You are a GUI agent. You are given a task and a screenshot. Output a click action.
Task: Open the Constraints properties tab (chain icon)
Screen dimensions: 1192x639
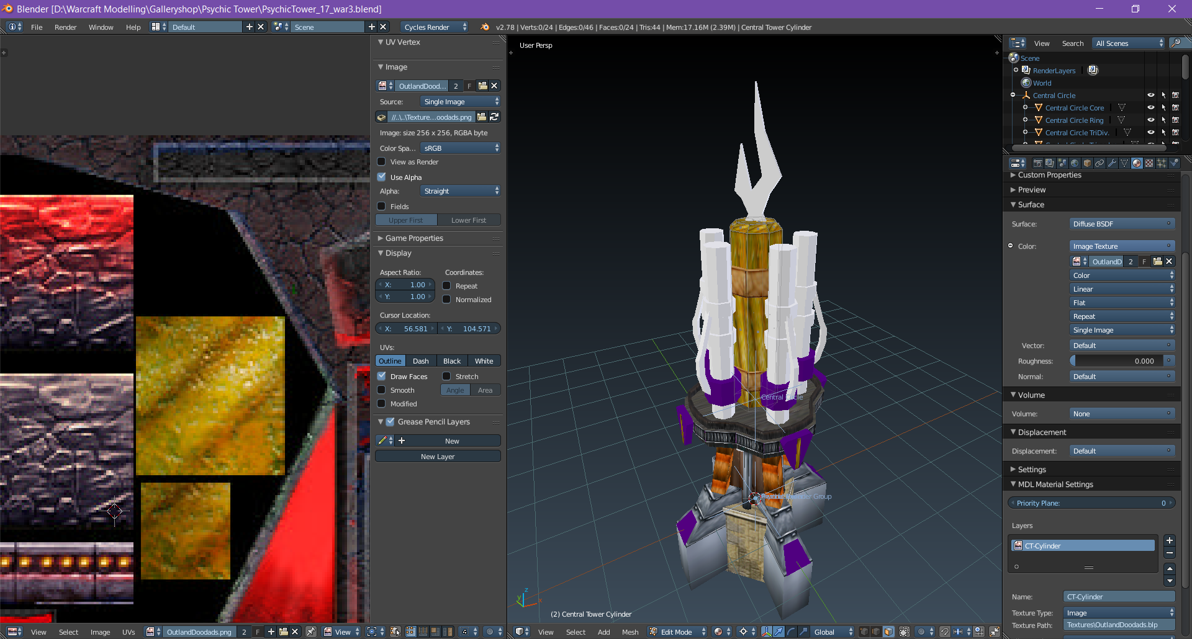[1099, 163]
